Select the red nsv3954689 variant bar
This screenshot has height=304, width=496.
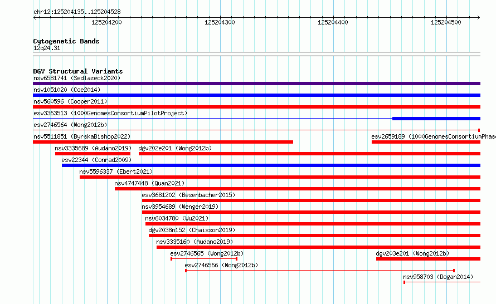[312, 212]
